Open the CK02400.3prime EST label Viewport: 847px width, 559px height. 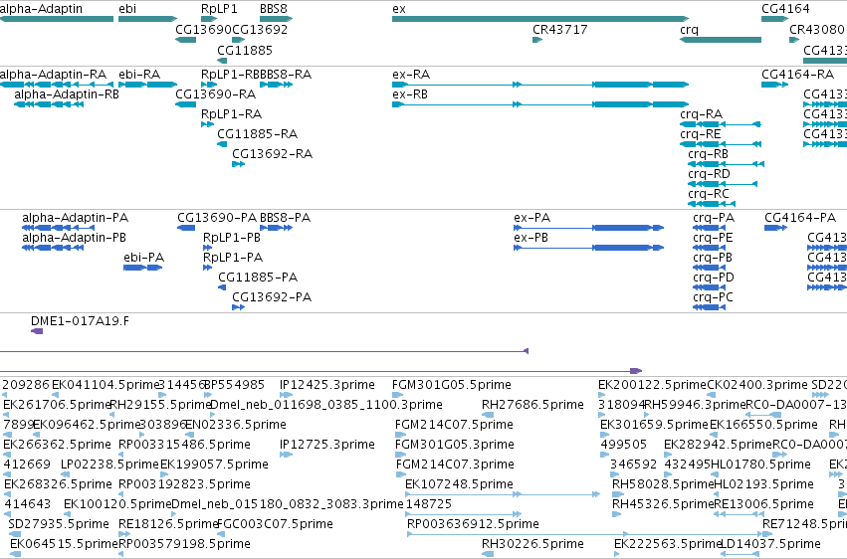[x=757, y=385]
